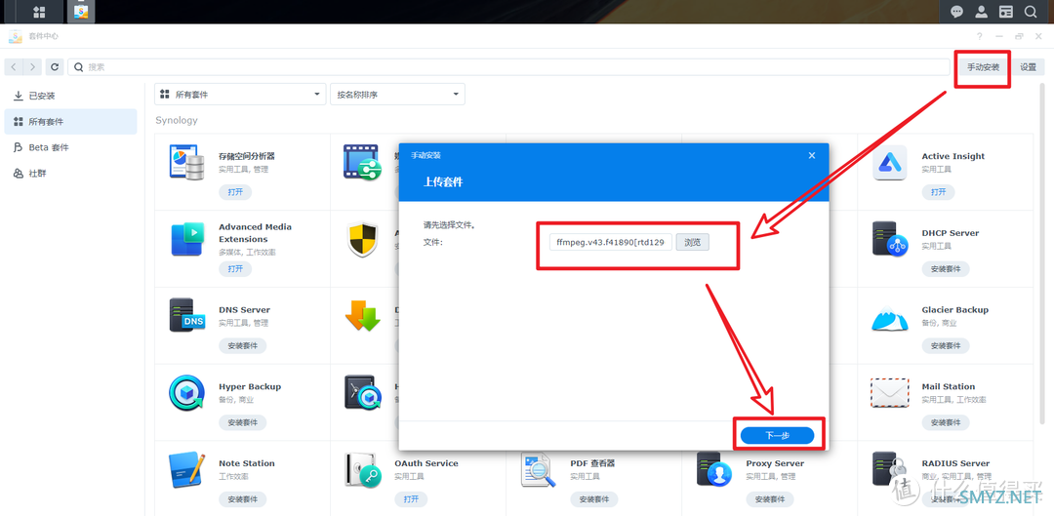Screen dimensions: 1054x516
Task: Click the RADIUS Server package title
Action: [955, 463]
